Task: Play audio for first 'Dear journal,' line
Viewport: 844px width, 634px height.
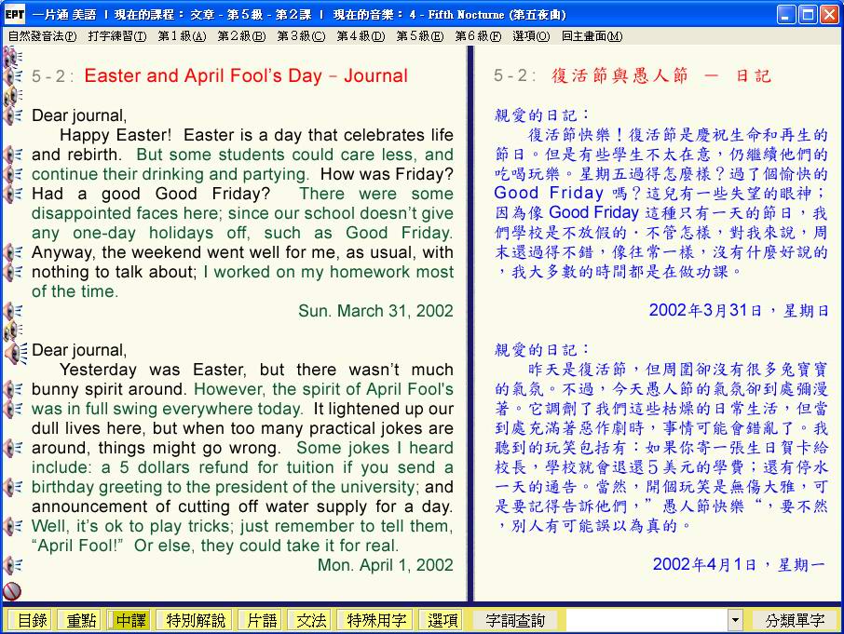Action: coord(12,115)
